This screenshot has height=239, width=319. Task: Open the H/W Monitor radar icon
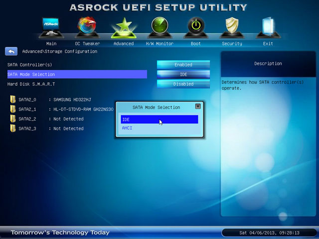tap(159, 28)
